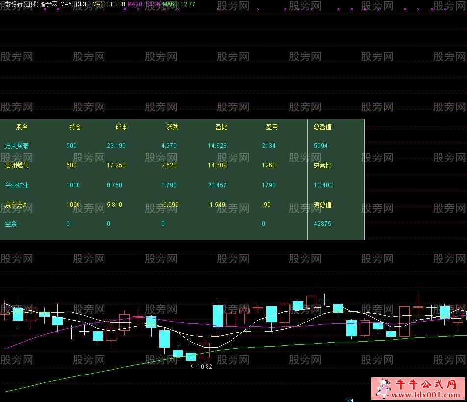467x402 pixels.
Task: Click the 股名 column header
Action: pyautogui.click(x=22, y=127)
